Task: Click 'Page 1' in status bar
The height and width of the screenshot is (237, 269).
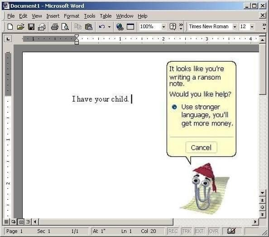Action: click(x=14, y=231)
